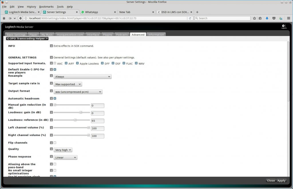This screenshot has width=293, height=189.
Task: Click the Left channel volume value field
Action: click(98, 129)
